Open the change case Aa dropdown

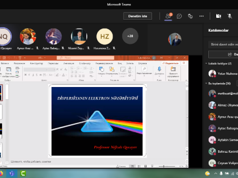tap(51, 75)
